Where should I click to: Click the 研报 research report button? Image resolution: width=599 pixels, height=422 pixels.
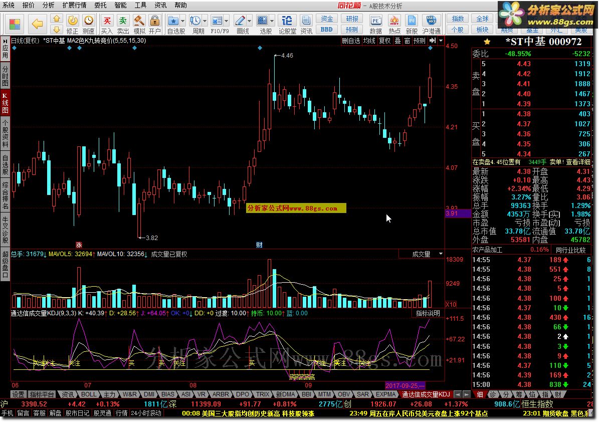coord(352,19)
